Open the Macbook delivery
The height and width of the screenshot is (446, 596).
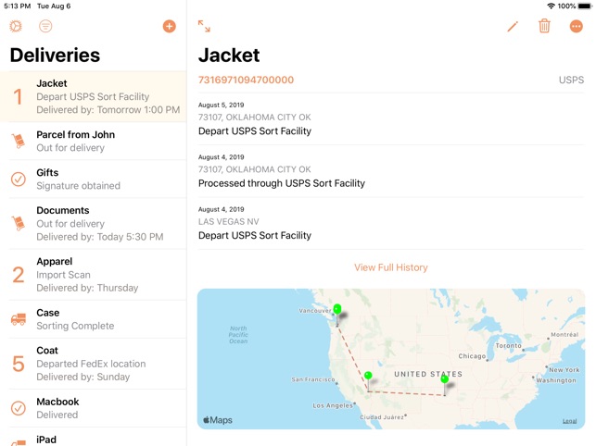click(94, 408)
